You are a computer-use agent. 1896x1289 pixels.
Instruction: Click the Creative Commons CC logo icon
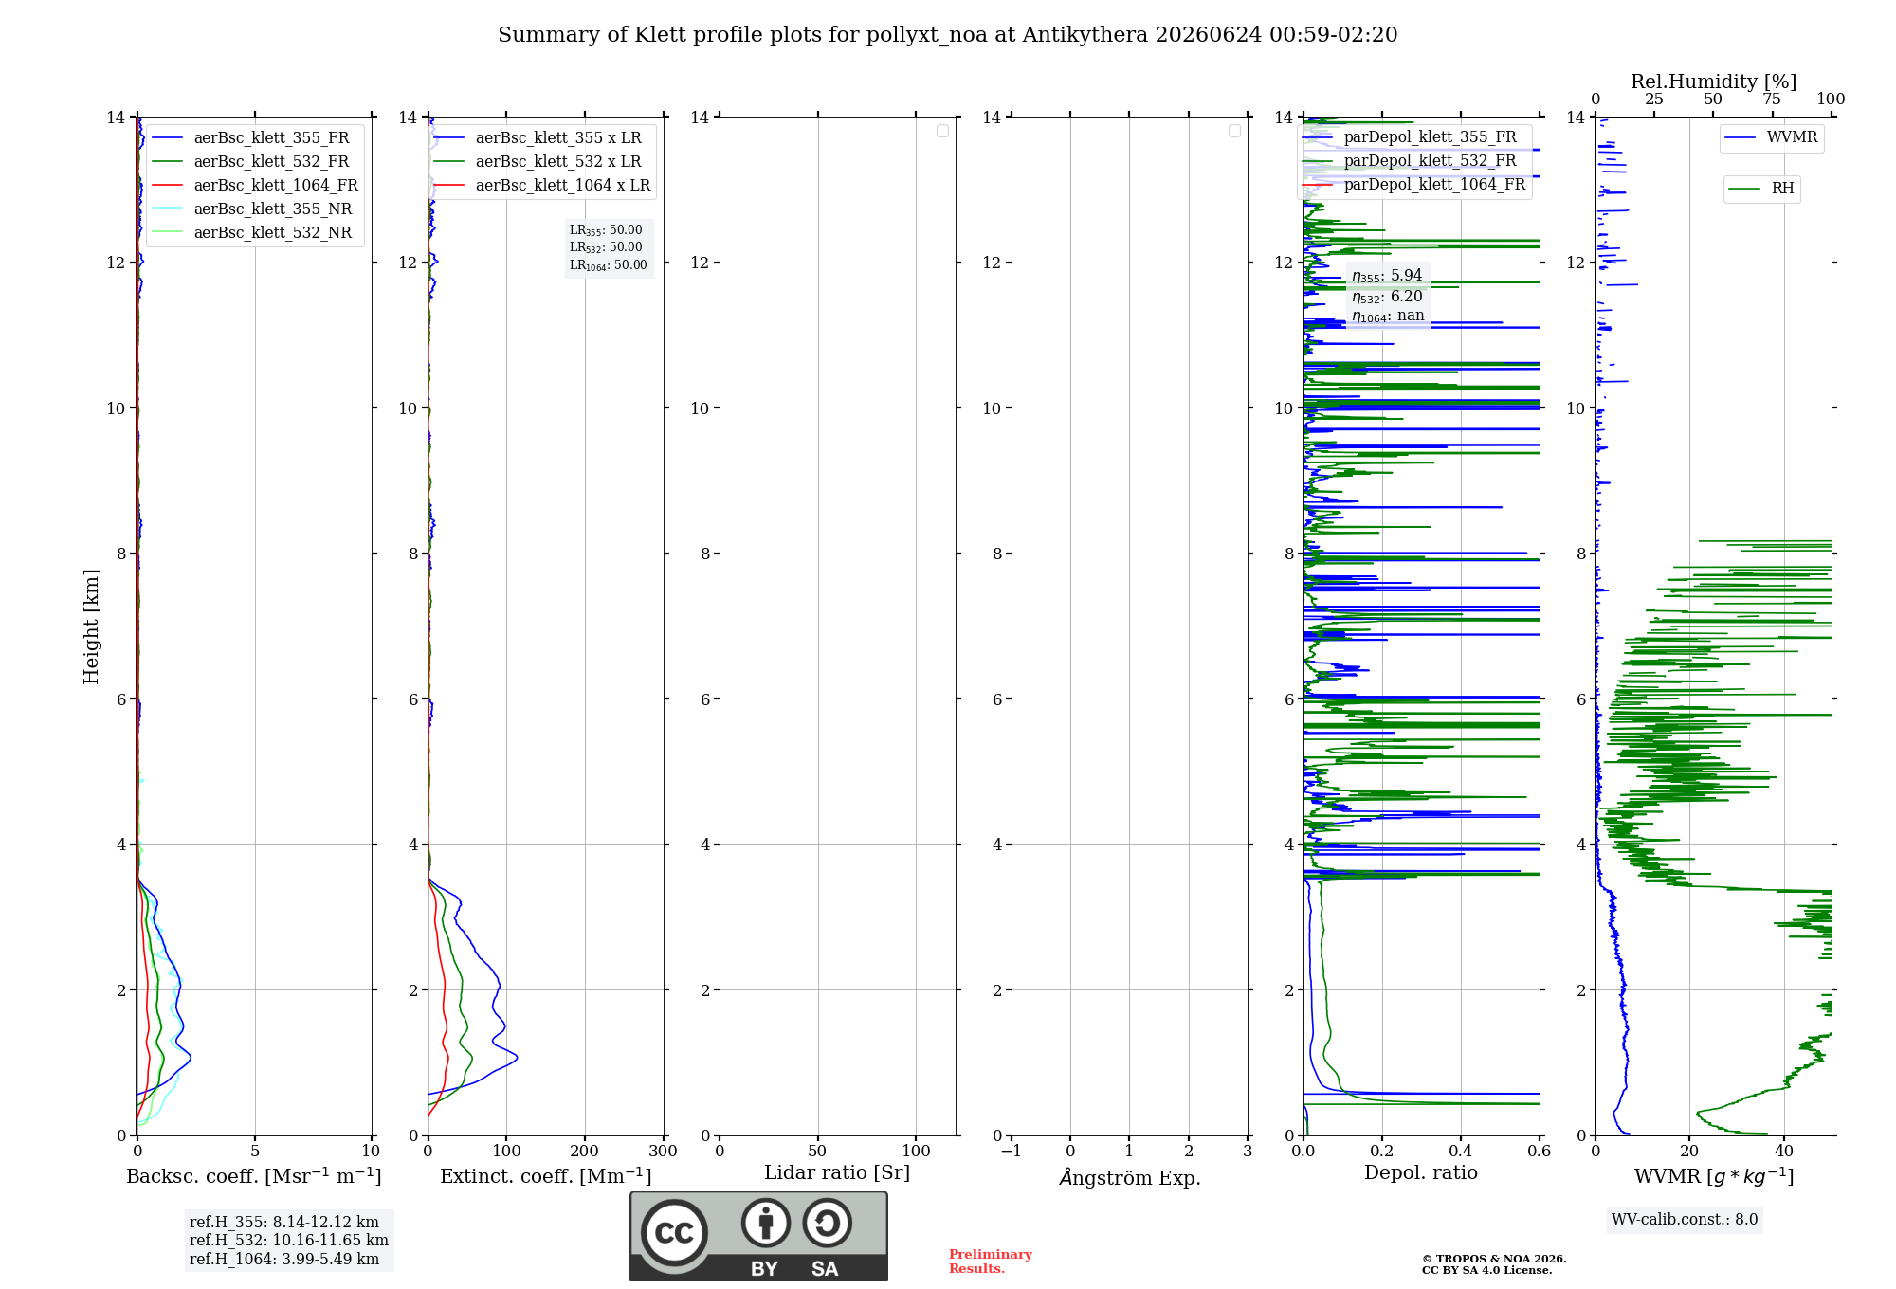click(x=674, y=1233)
